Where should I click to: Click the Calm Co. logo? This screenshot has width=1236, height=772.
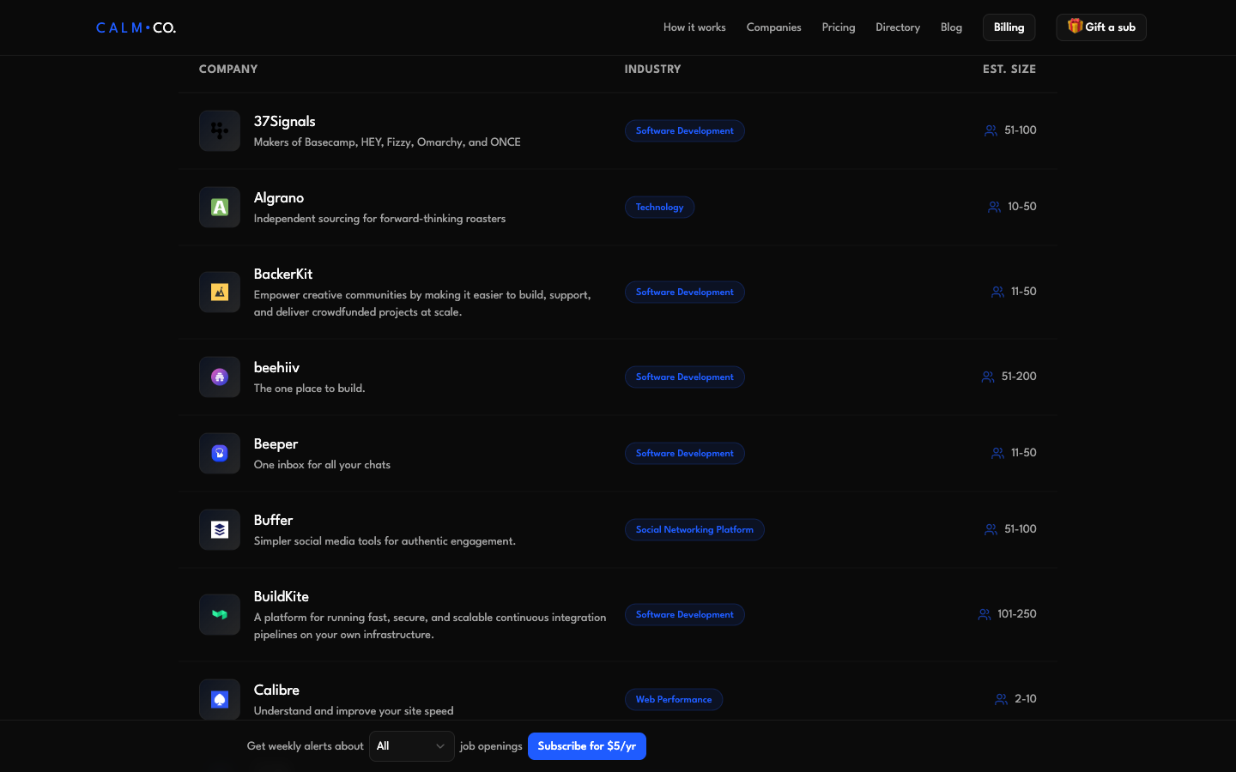tap(136, 27)
